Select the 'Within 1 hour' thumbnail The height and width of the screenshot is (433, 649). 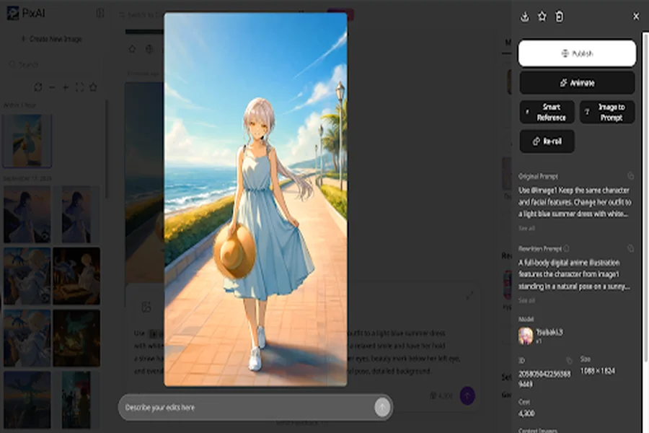click(x=27, y=141)
